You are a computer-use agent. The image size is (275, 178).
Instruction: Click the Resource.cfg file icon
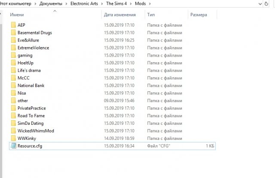(x=13, y=146)
